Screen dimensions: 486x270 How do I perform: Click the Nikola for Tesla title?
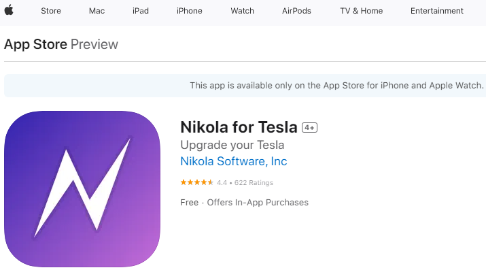(239, 127)
